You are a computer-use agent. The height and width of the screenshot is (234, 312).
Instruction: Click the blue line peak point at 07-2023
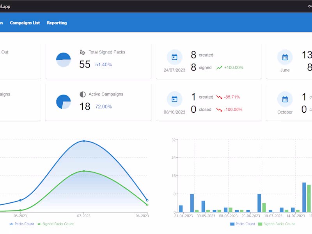coord(84,141)
